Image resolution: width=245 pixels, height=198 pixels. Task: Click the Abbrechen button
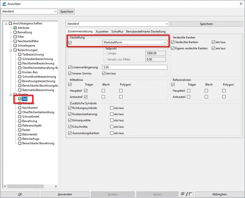pos(219,194)
